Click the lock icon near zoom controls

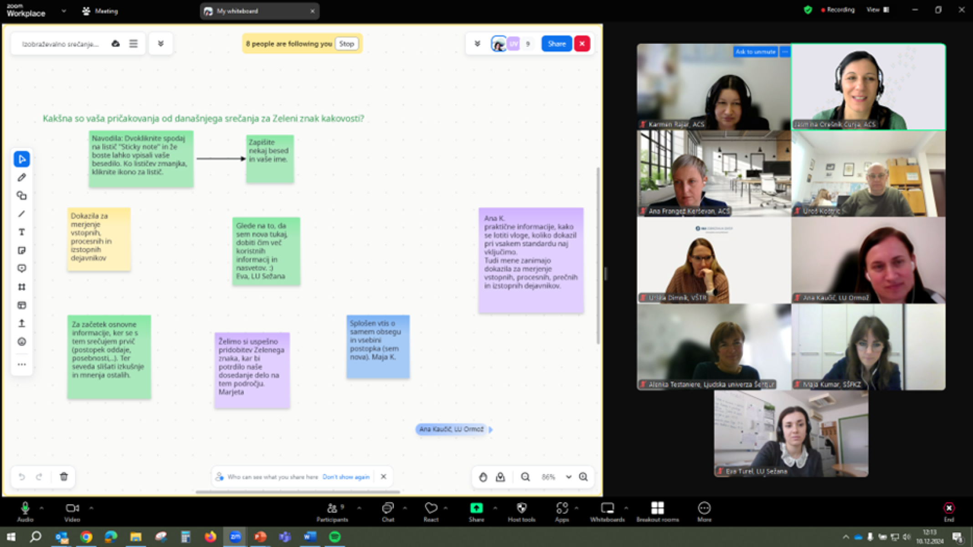[x=500, y=477]
